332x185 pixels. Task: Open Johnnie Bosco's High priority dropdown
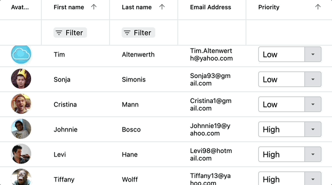313,129
